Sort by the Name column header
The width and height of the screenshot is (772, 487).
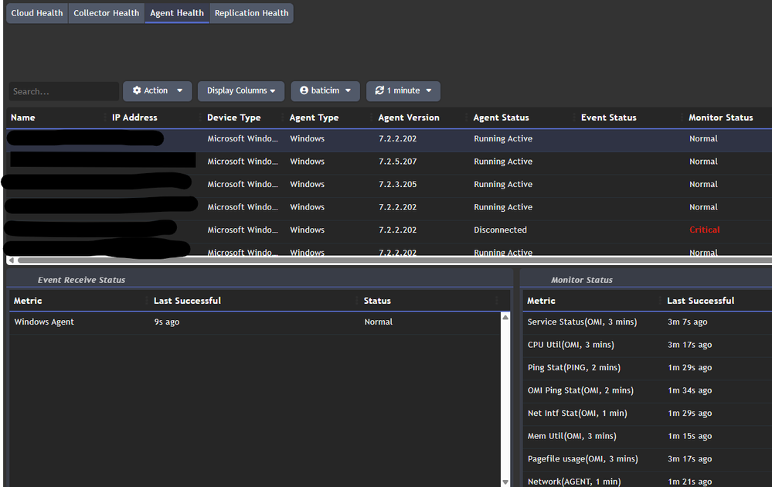(x=23, y=117)
